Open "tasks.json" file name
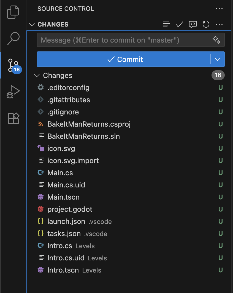Screen dimensions: 233x293 pos(64,234)
